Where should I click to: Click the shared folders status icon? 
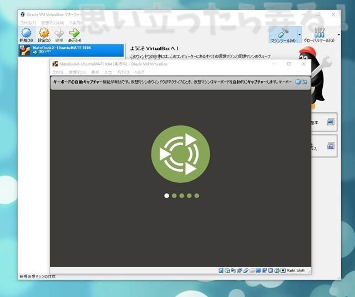(252, 270)
